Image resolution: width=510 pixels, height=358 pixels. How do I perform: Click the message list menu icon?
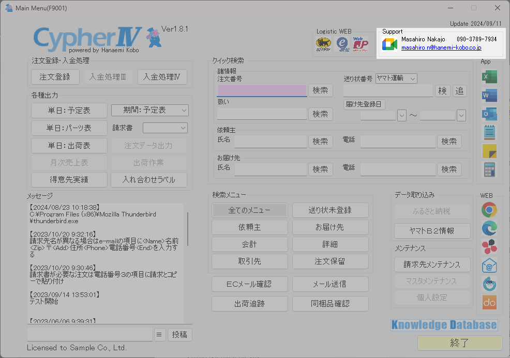(x=159, y=335)
